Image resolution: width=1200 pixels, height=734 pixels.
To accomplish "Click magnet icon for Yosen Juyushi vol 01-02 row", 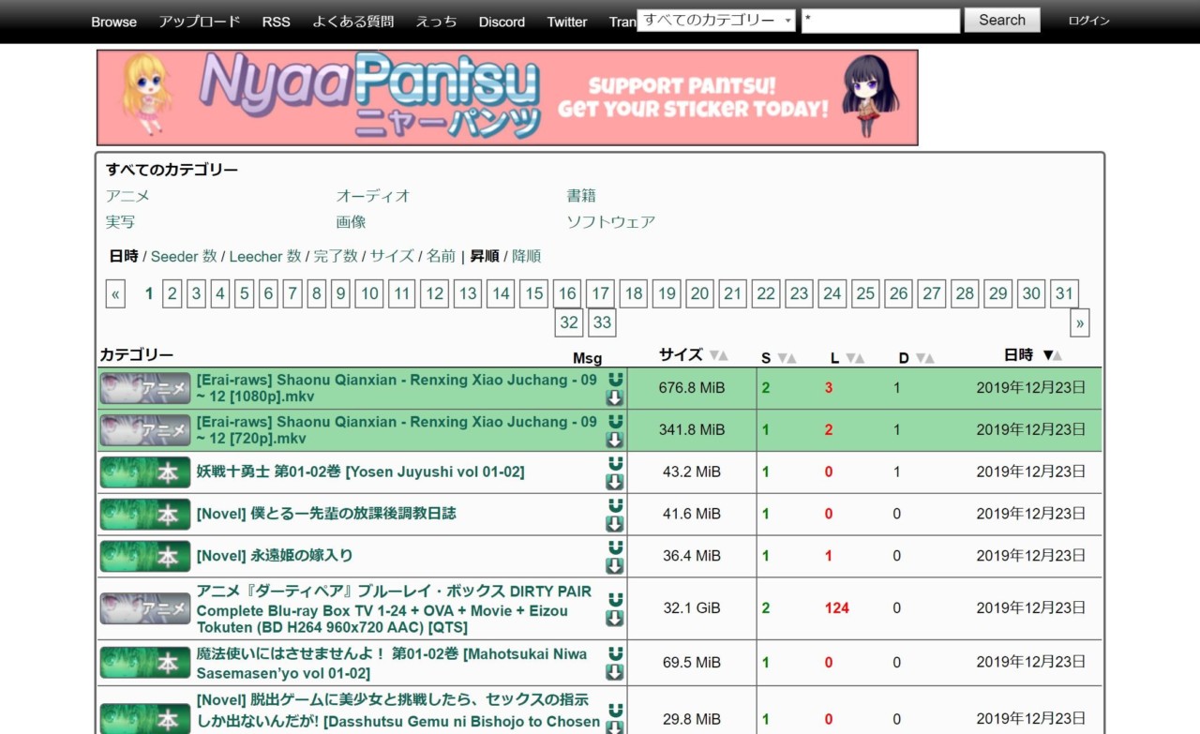I will tap(615, 463).
